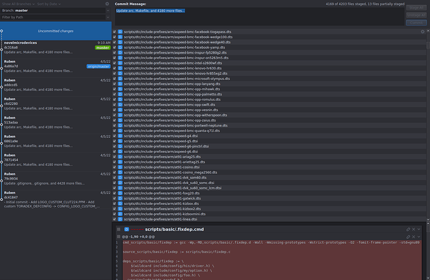This screenshot has width=430, height=280.
Task: Click status icon beside at91-foxg20.dts
Action: click(x=120, y=193)
